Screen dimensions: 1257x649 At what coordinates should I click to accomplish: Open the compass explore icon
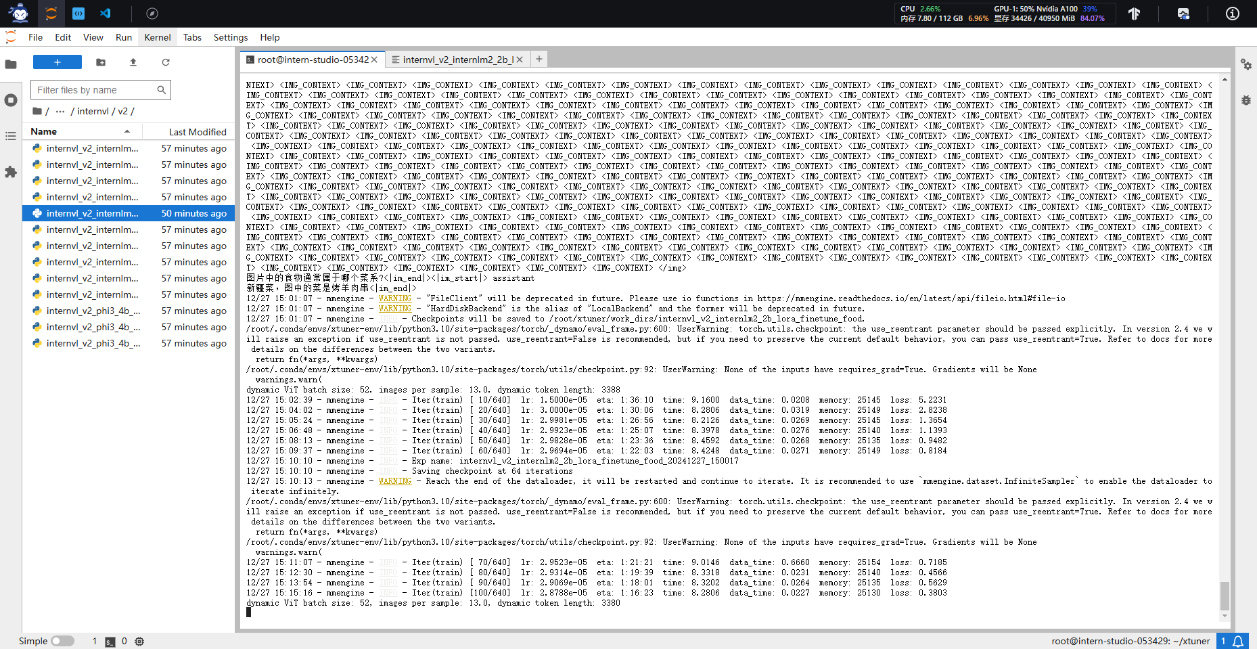pyautogui.click(x=152, y=14)
